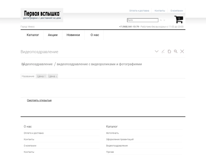
Task: Clear search with the small X icon
Action: click(x=164, y=20)
